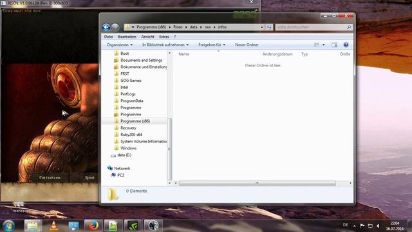Select the Windows folder in tree
412x232 pixels.
[129, 148]
